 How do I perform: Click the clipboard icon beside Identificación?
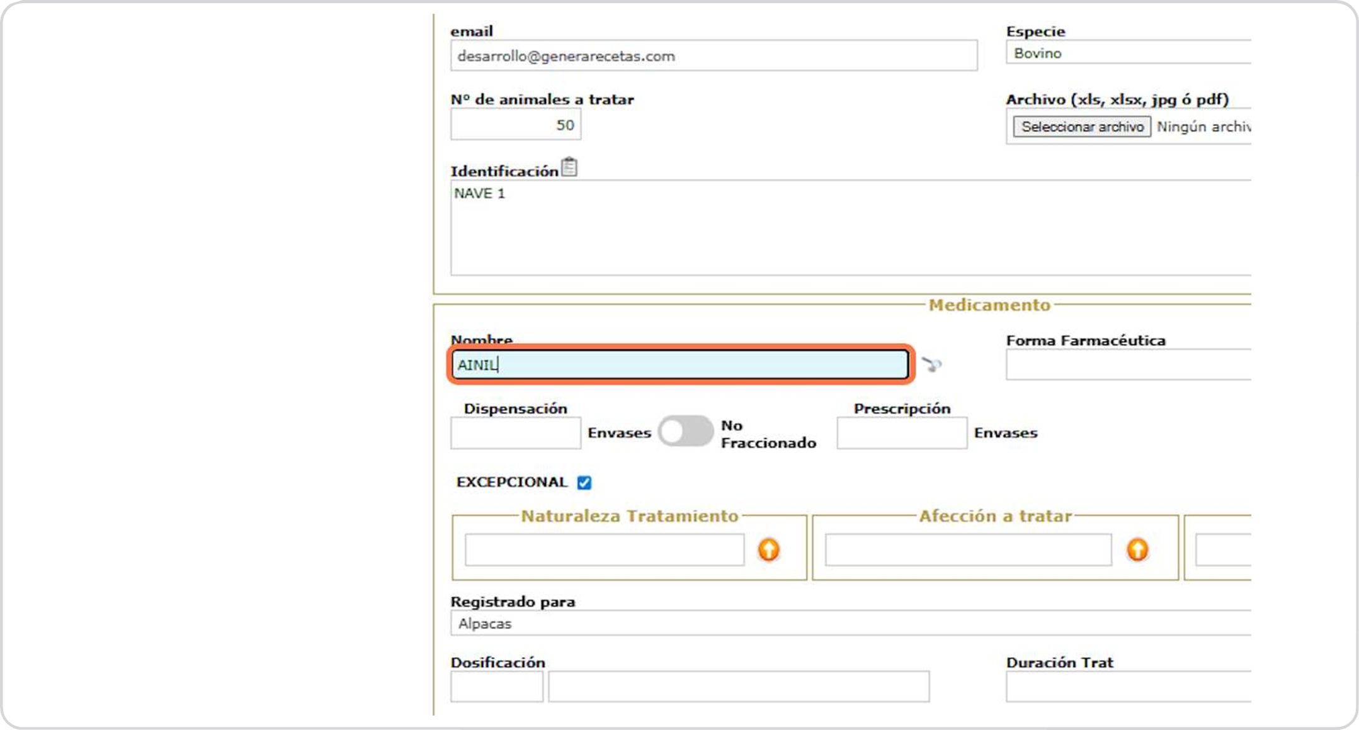(569, 167)
